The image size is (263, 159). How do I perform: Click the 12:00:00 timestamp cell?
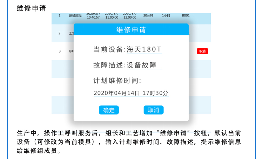[x=130, y=16]
